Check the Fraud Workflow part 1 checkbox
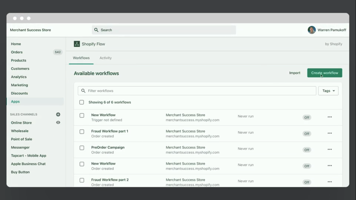 pyautogui.click(x=82, y=132)
